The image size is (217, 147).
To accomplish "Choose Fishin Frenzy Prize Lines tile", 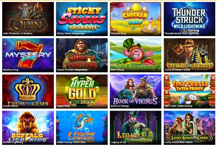I will click(82, 128).
